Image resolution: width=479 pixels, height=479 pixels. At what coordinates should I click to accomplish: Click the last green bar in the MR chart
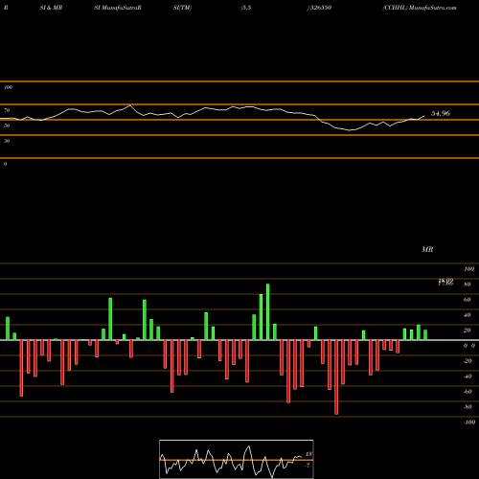point(425,335)
